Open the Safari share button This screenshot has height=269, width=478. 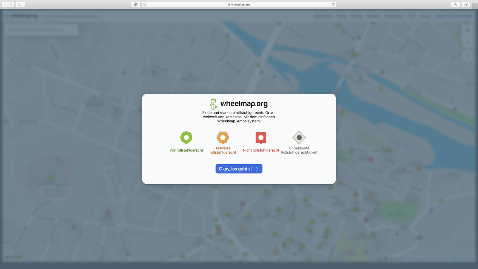coord(455,4)
